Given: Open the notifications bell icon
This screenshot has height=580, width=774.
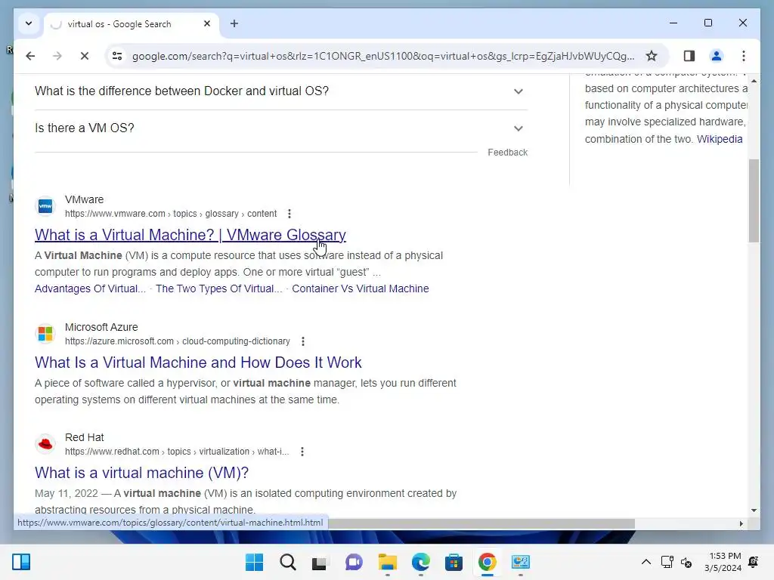Looking at the screenshot, I should pos(754,562).
